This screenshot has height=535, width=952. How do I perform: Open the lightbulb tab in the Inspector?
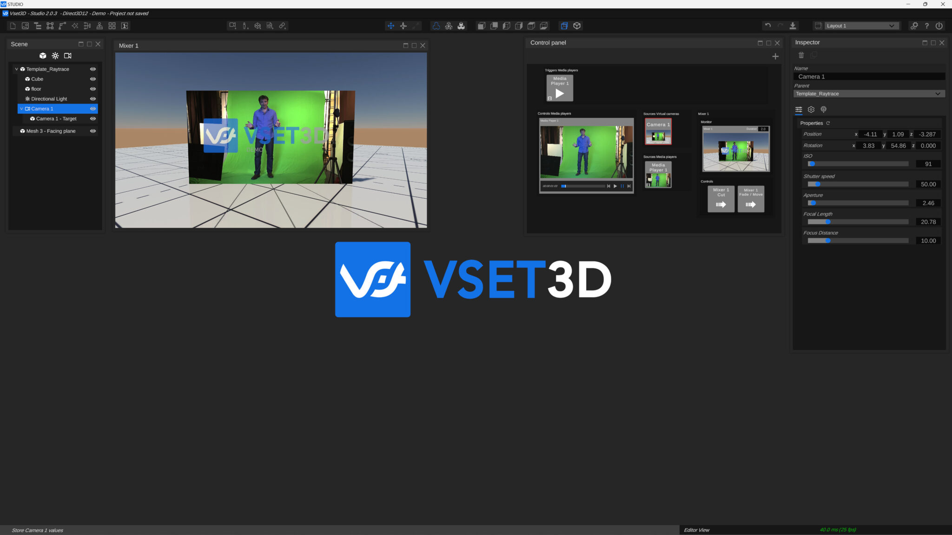824,110
